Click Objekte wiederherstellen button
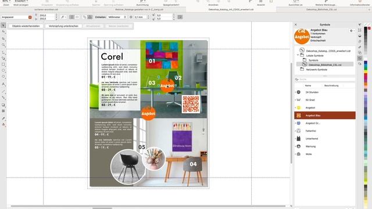 point(26,26)
